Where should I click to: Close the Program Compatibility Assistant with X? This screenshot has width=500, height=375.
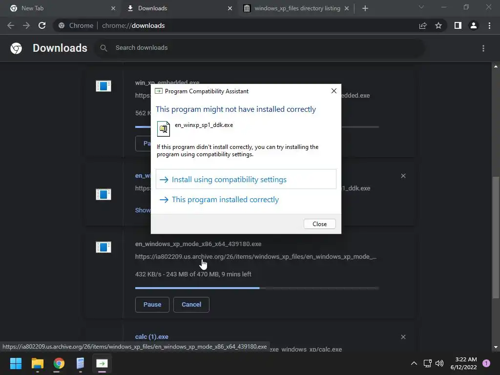point(334,91)
